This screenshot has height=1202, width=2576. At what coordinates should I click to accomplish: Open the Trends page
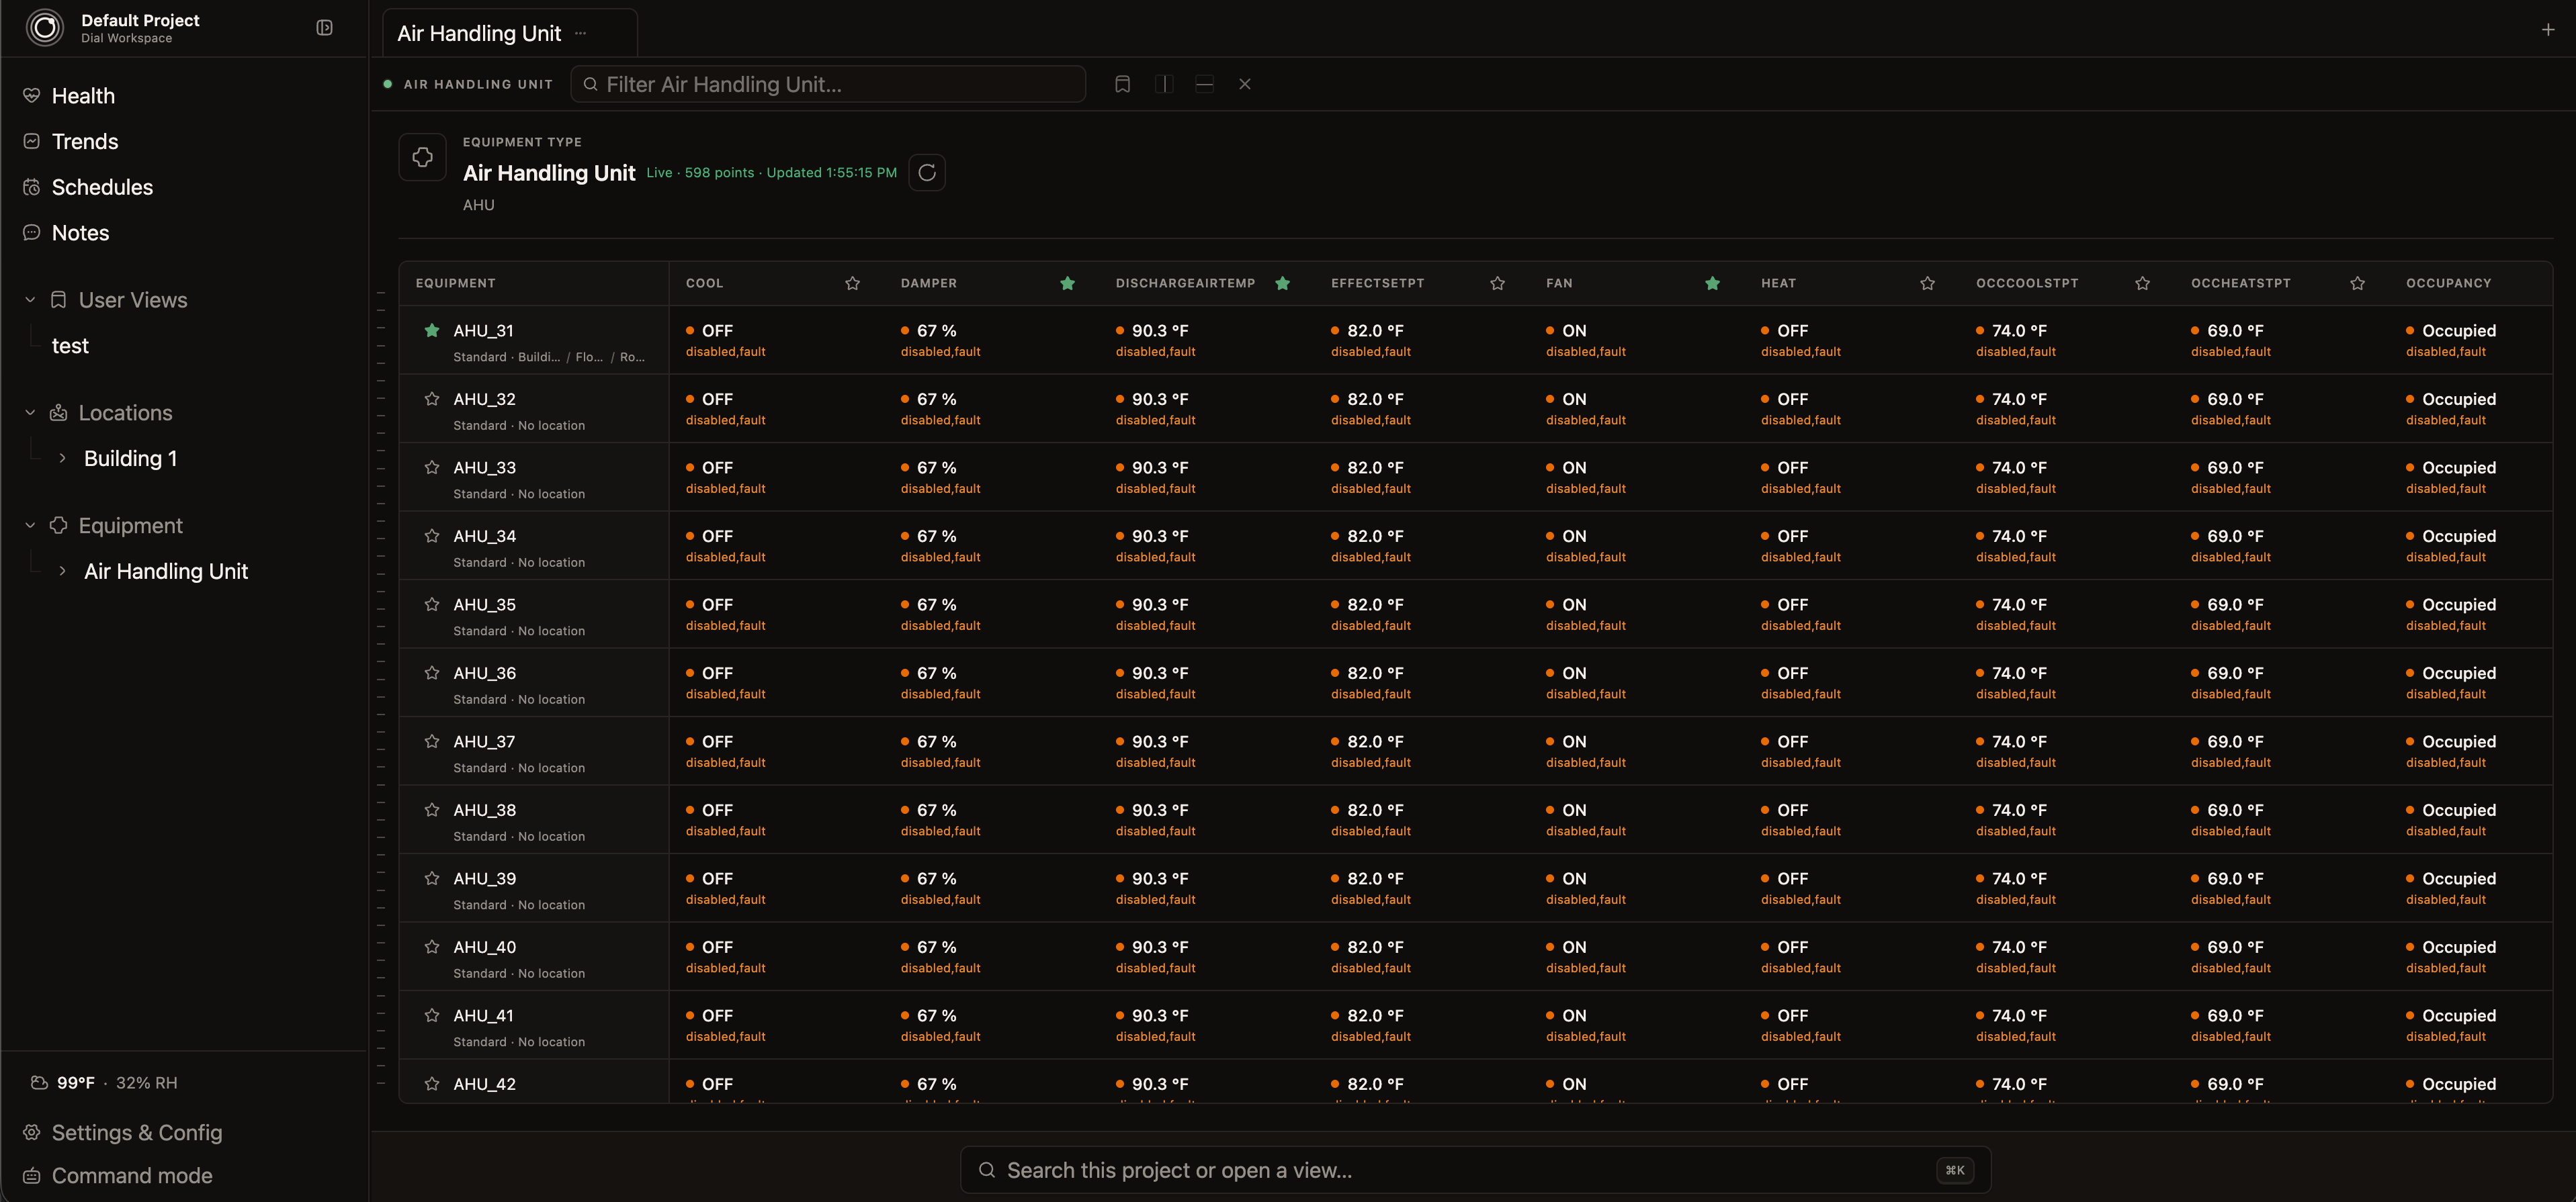pyautogui.click(x=85, y=142)
